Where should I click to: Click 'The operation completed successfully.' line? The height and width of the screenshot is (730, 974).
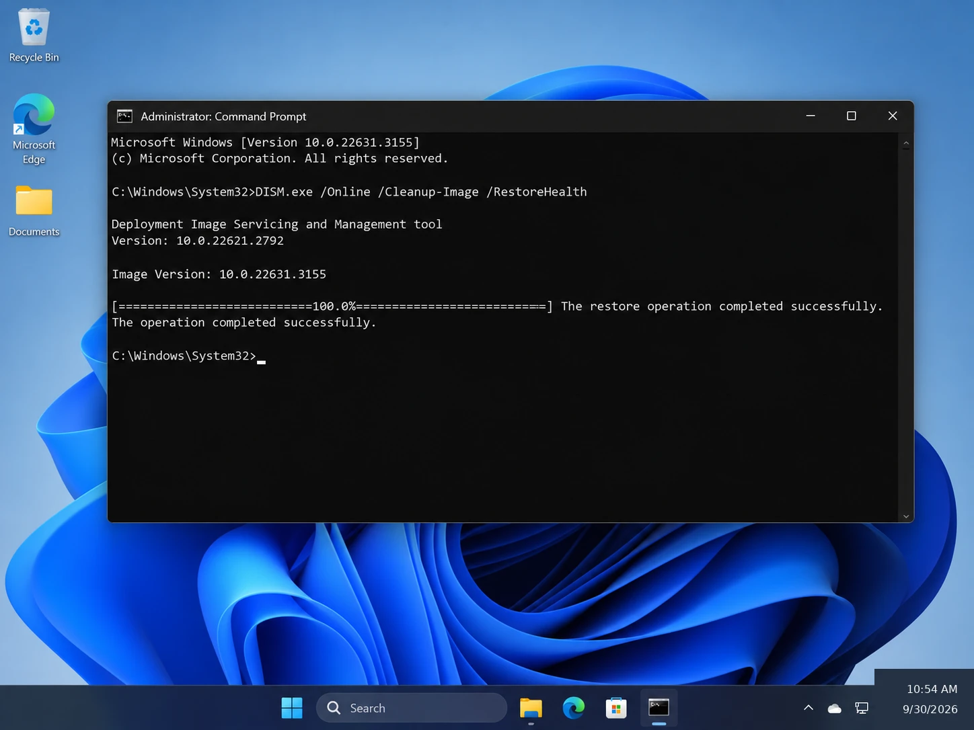click(x=244, y=323)
